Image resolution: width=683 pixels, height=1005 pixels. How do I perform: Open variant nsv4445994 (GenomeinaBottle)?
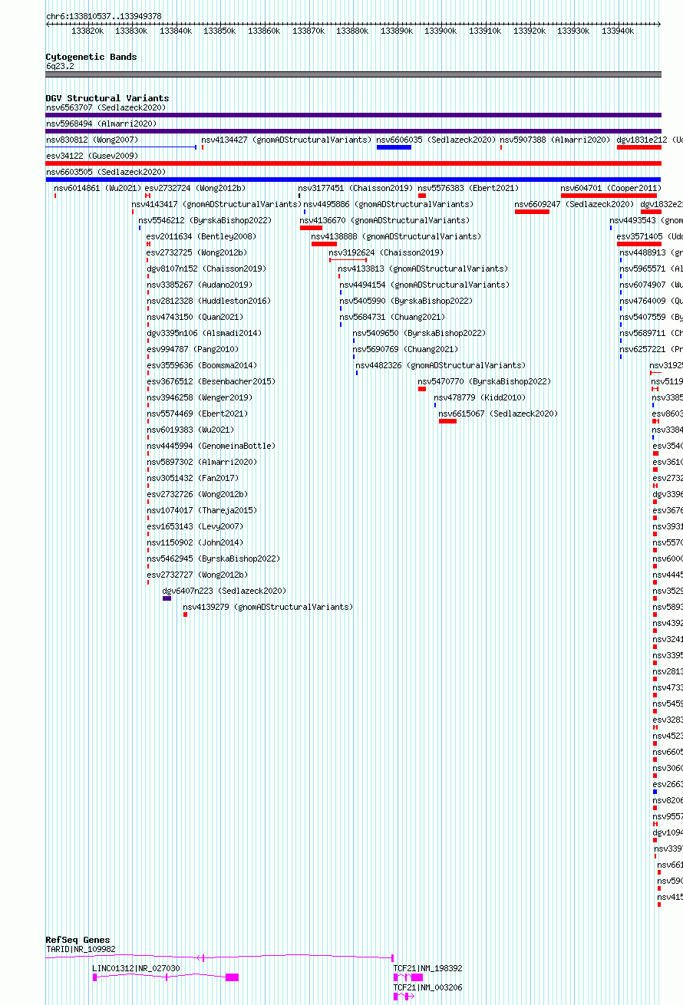211,446
